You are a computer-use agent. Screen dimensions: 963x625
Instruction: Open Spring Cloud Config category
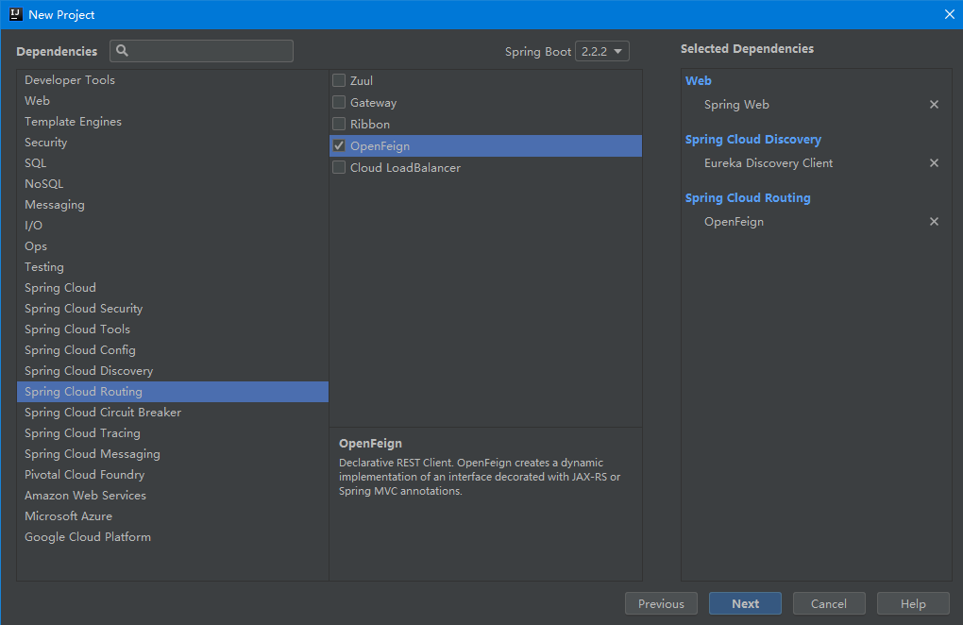pyautogui.click(x=173, y=350)
